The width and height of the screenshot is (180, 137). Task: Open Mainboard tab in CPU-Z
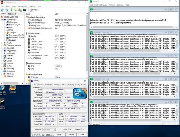(48, 85)
